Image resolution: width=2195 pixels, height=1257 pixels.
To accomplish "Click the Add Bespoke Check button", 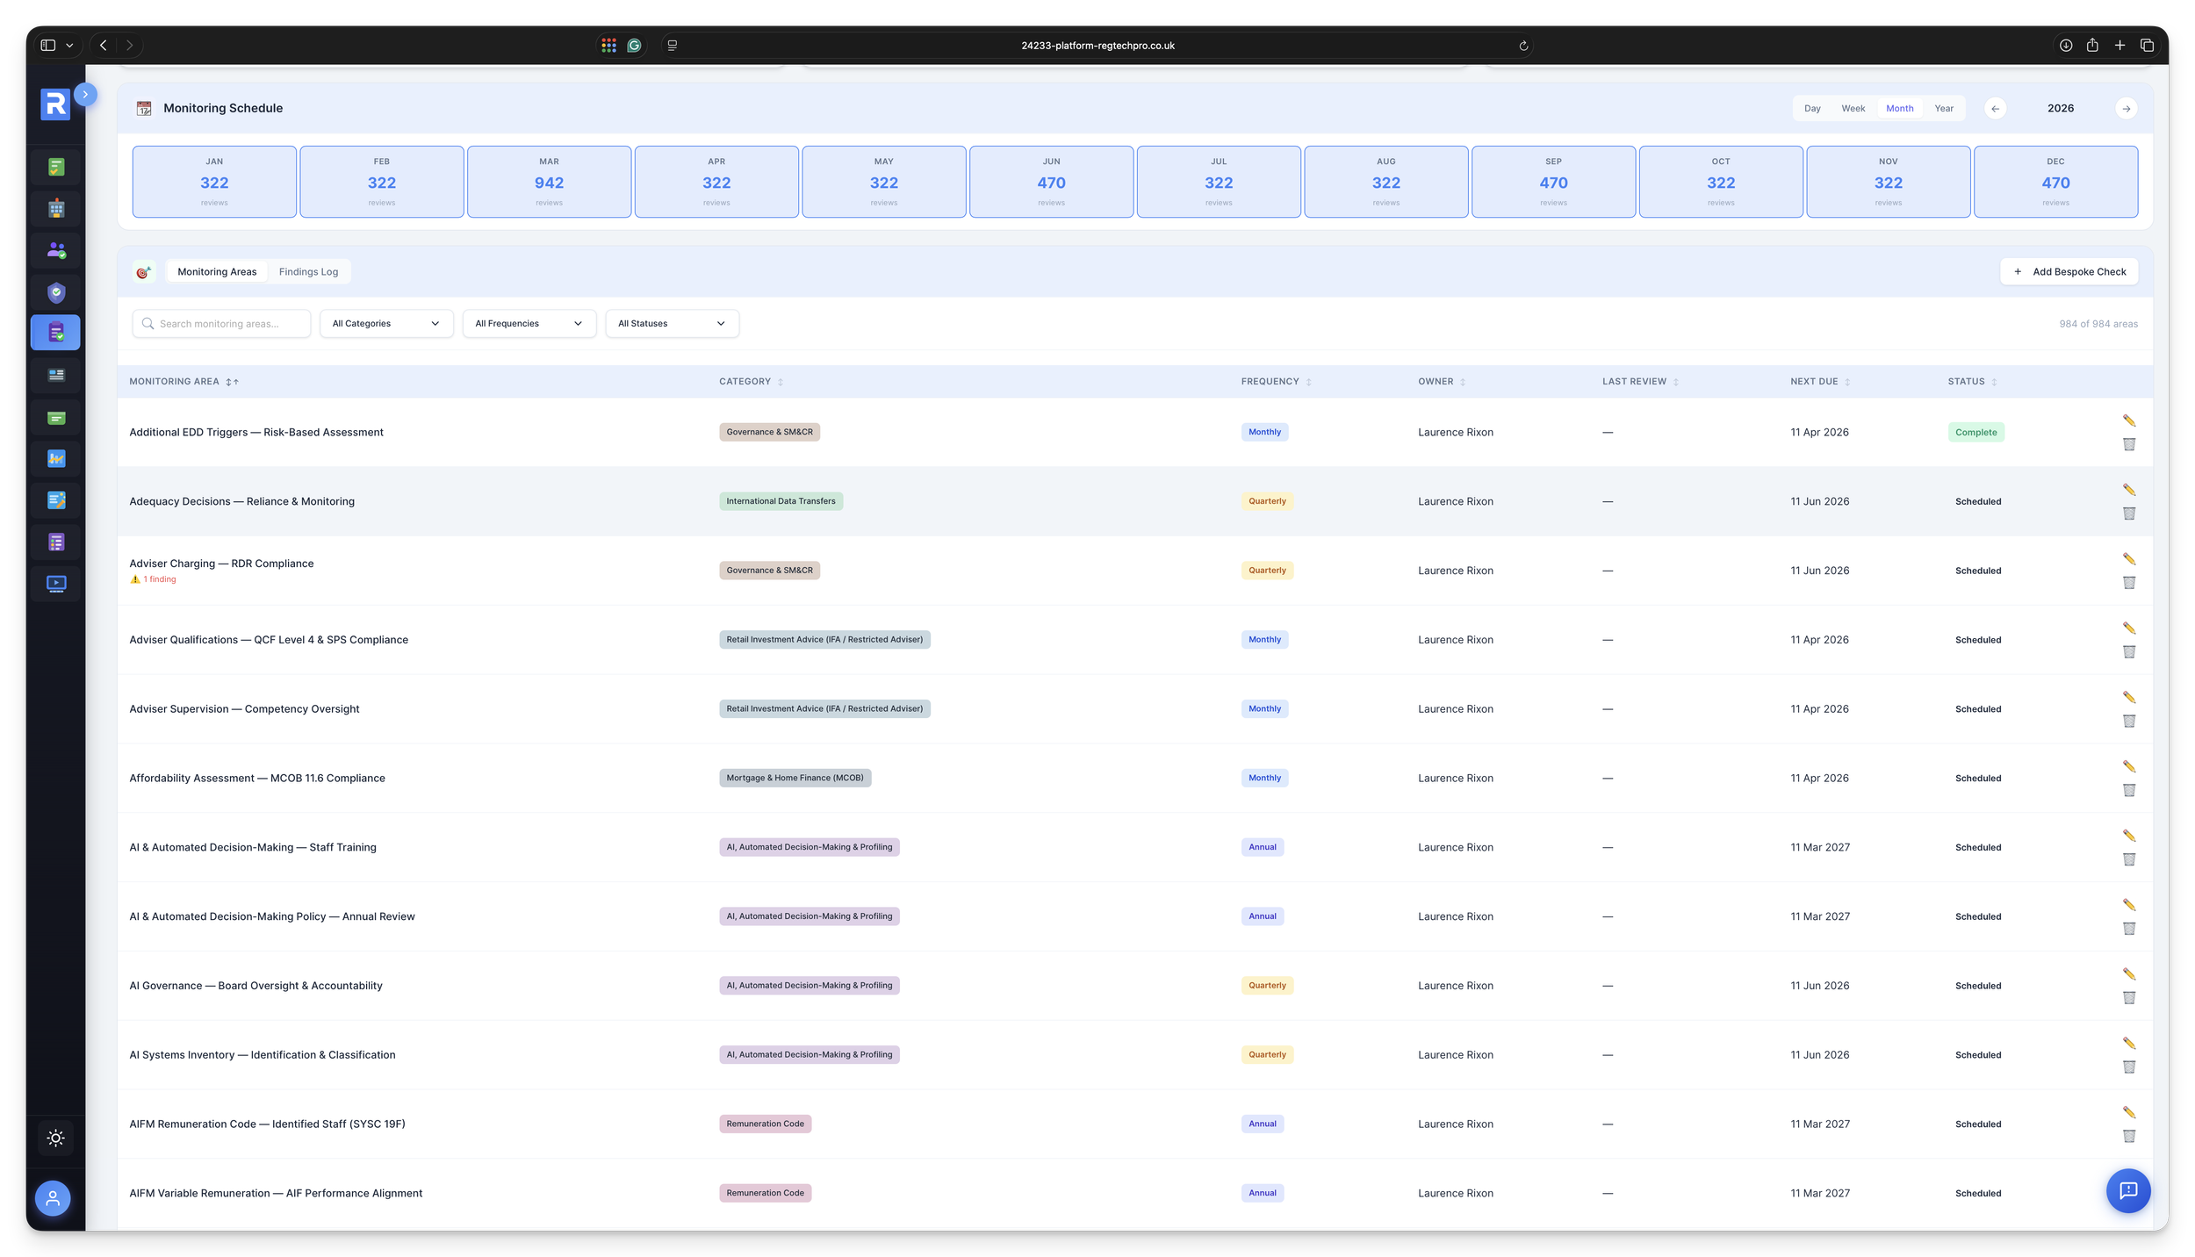I will (x=2069, y=271).
